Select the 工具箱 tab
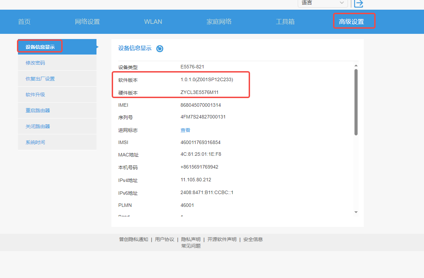 tap(285, 22)
